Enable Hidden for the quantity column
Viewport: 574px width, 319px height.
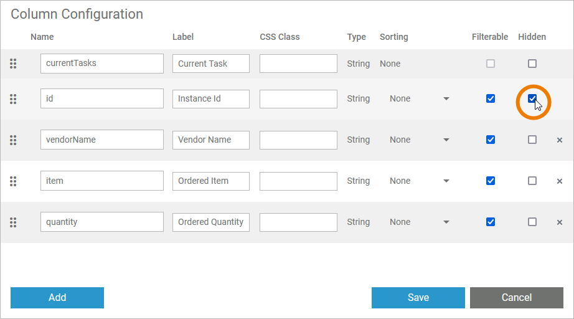tap(532, 222)
